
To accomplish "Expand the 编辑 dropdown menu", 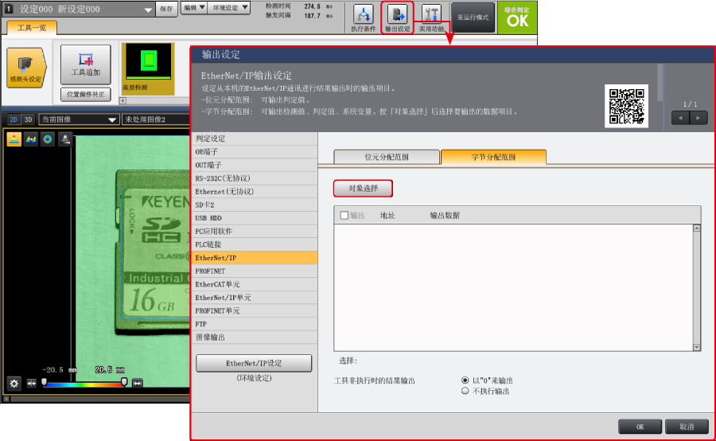I will click(193, 9).
